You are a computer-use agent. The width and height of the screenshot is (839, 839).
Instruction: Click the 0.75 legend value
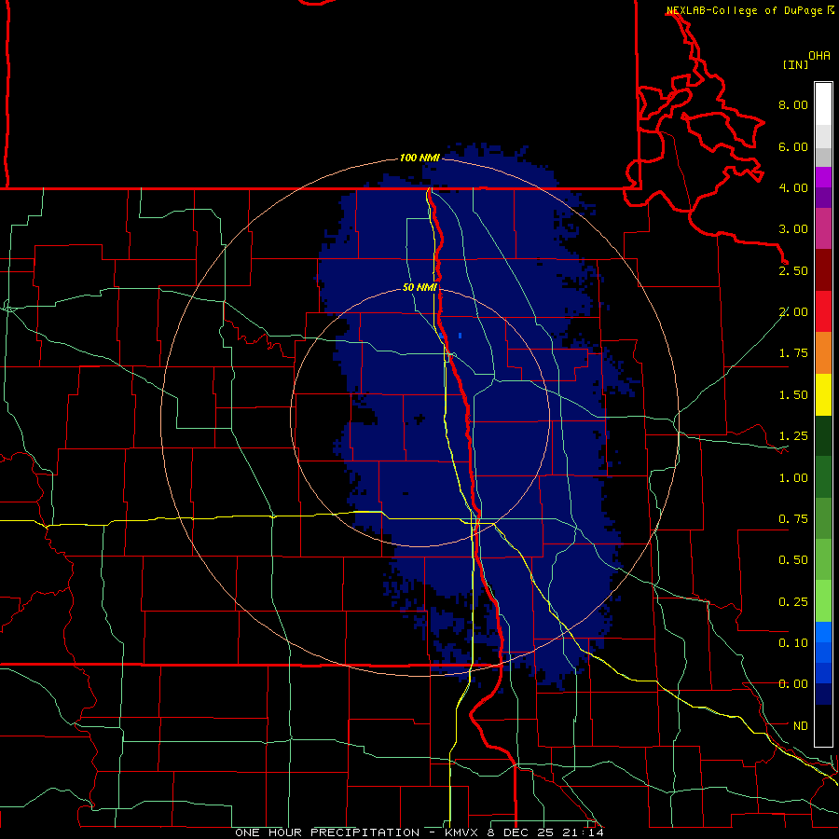[x=793, y=519]
